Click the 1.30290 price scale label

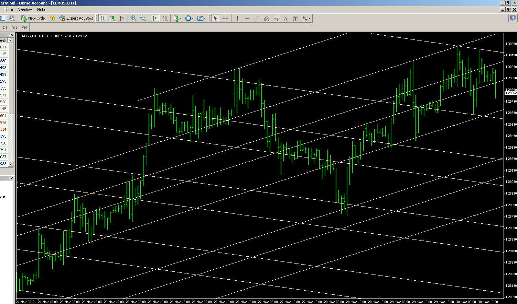[x=511, y=44]
